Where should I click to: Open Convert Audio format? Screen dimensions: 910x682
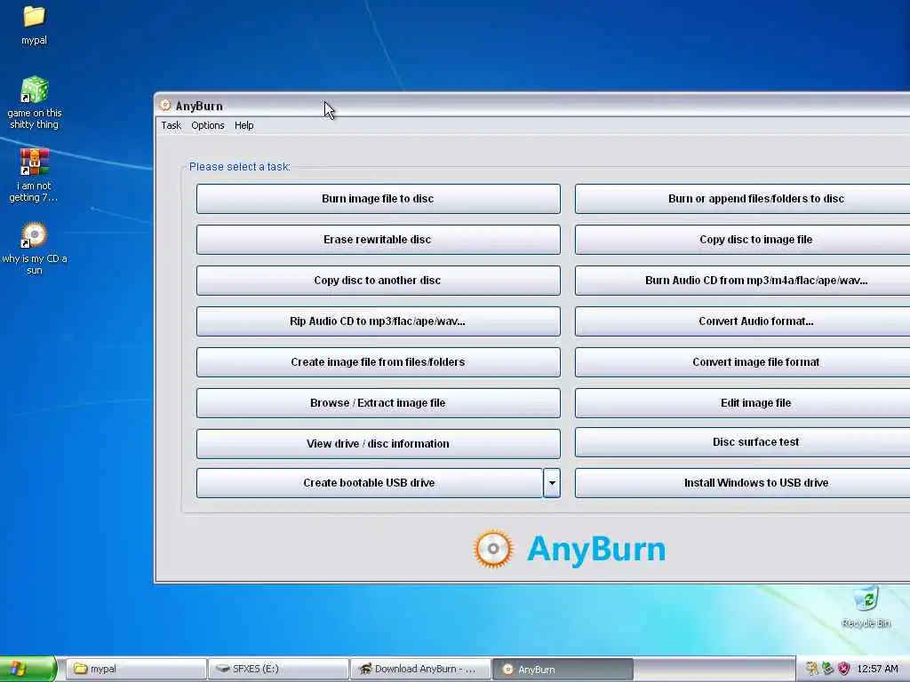tap(742, 321)
